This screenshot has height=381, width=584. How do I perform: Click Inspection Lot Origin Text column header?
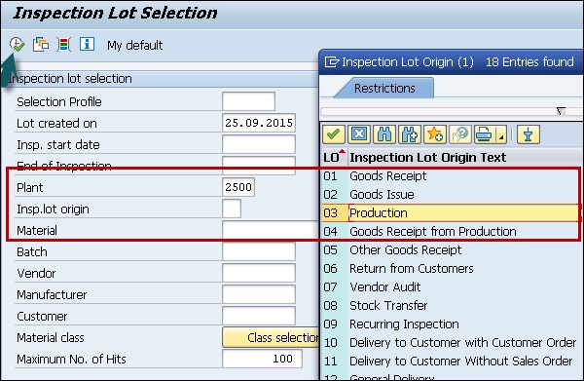[427, 157]
